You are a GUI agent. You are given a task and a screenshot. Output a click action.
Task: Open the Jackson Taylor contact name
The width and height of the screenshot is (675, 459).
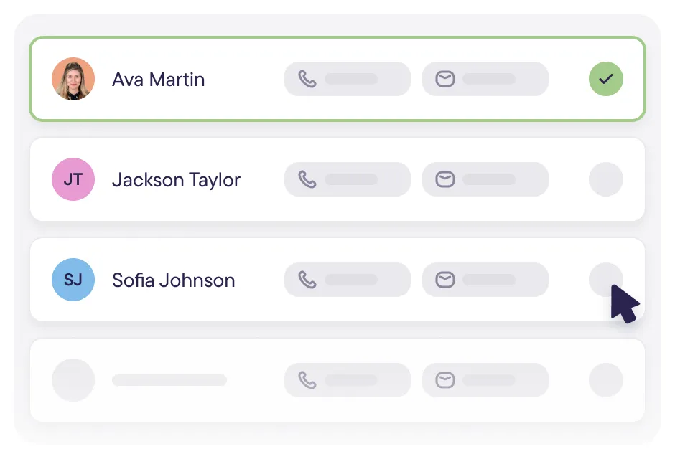click(176, 180)
